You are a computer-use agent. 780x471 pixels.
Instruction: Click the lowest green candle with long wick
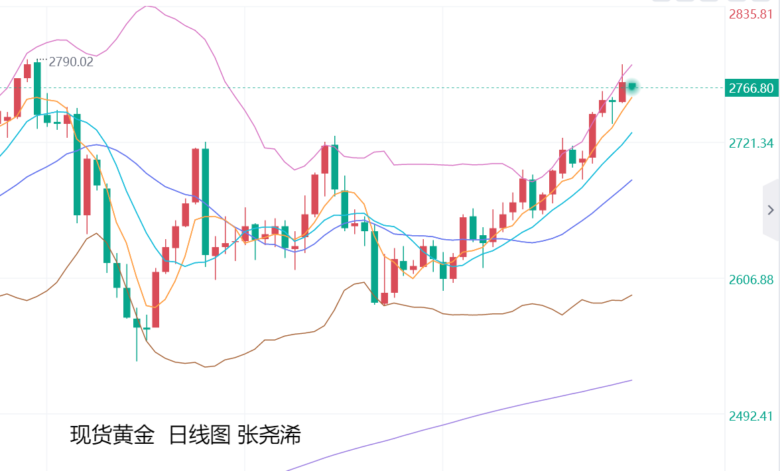(x=137, y=323)
